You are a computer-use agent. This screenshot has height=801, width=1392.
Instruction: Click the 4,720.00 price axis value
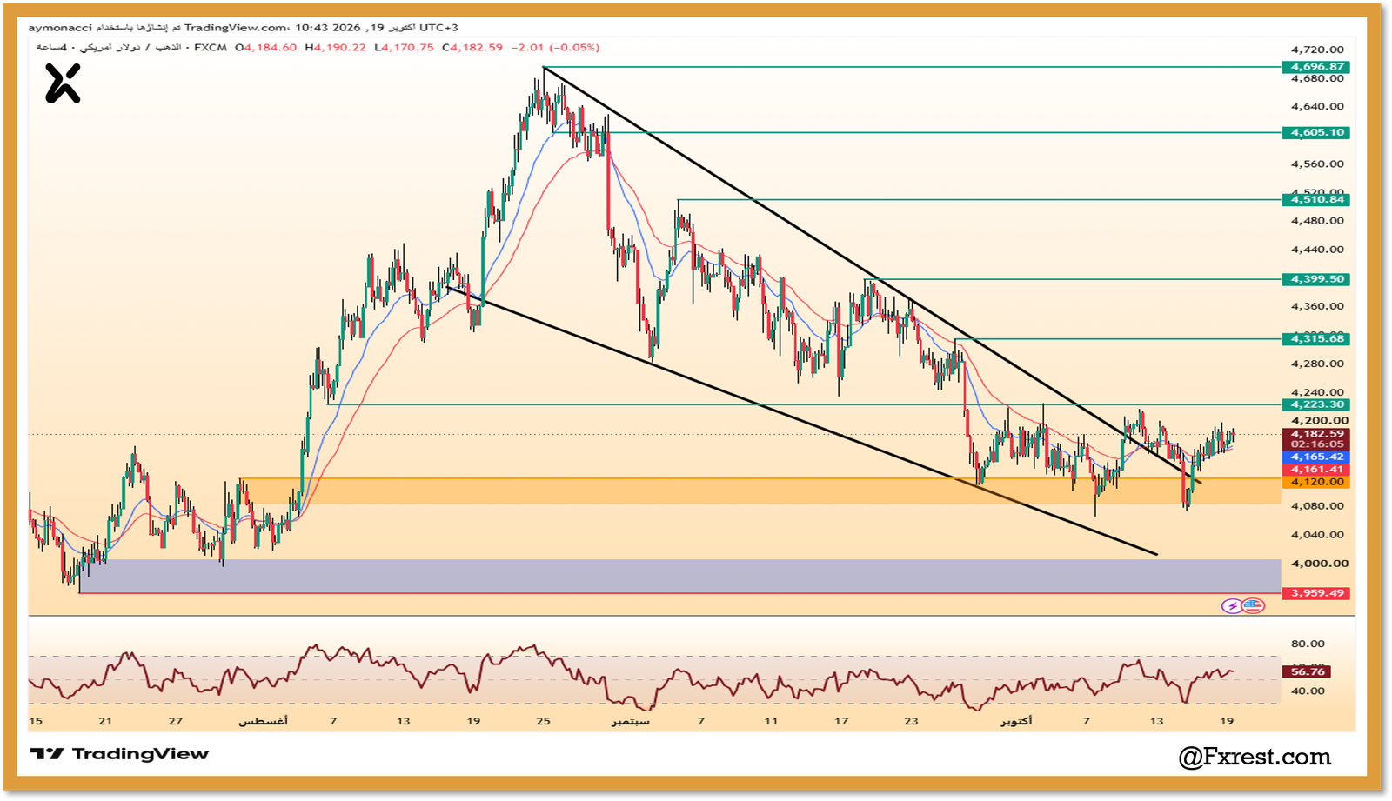[1317, 50]
